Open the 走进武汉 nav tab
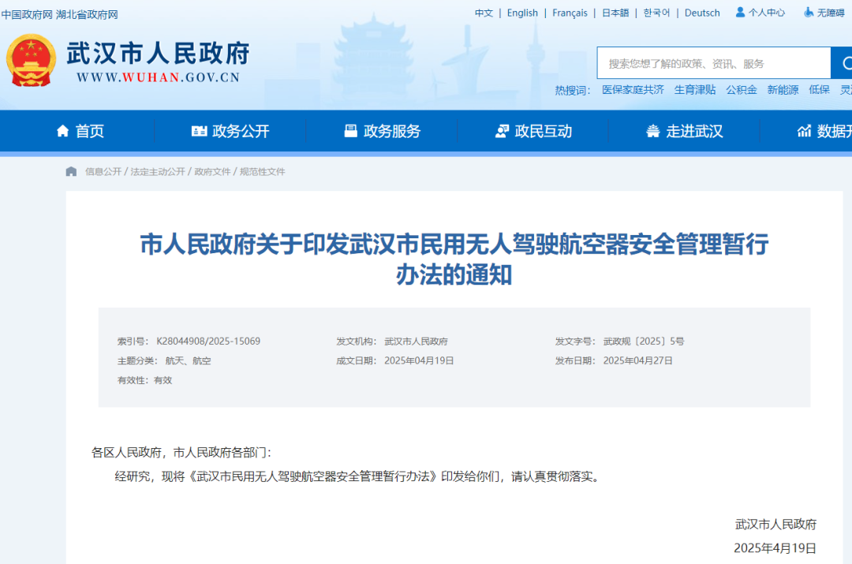 [x=685, y=131]
